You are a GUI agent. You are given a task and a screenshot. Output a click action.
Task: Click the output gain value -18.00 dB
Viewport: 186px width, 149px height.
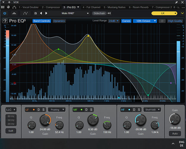175,128
